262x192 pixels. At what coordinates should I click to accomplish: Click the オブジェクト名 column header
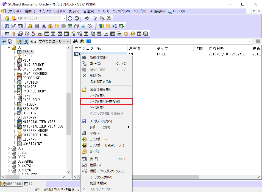[88, 48]
